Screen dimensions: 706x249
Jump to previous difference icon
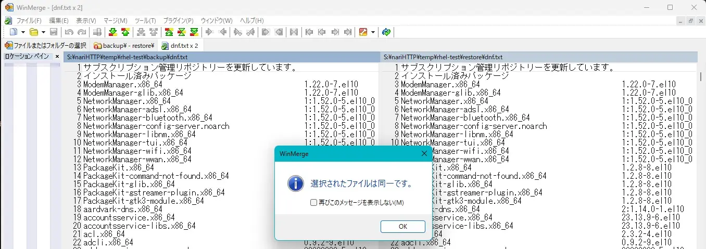pos(125,32)
